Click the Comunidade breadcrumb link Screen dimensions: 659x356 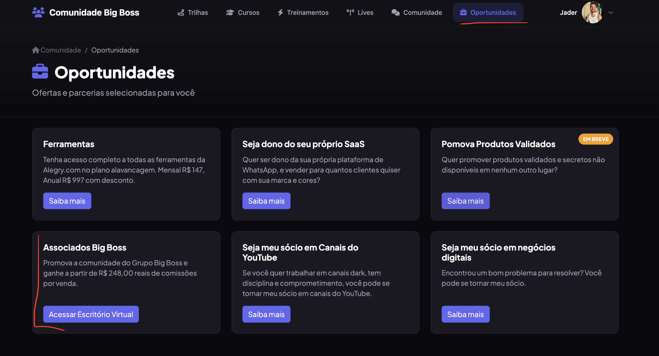click(61, 50)
